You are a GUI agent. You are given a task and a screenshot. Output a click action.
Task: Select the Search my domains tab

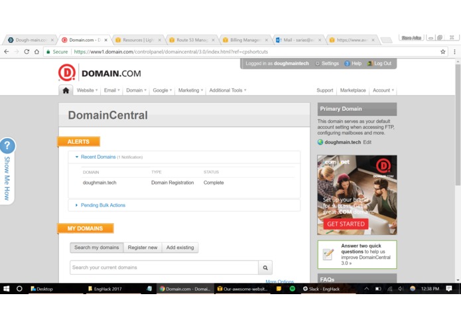tap(97, 248)
